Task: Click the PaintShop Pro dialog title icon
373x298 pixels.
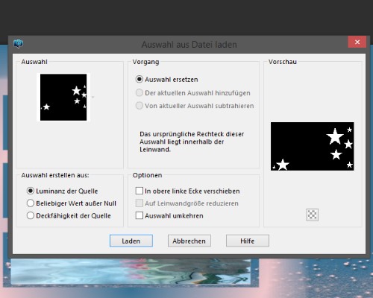Action: pyautogui.click(x=19, y=44)
